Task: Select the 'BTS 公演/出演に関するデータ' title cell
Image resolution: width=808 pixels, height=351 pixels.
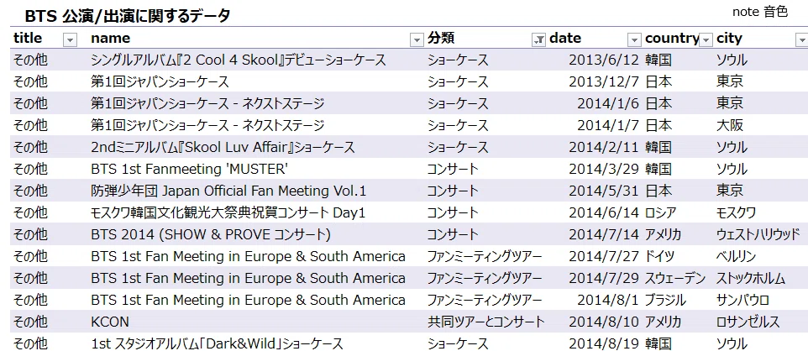Action: [128, 16]
